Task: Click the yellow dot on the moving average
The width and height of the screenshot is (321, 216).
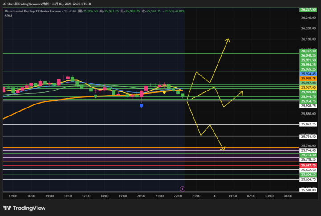Action: 164,92
